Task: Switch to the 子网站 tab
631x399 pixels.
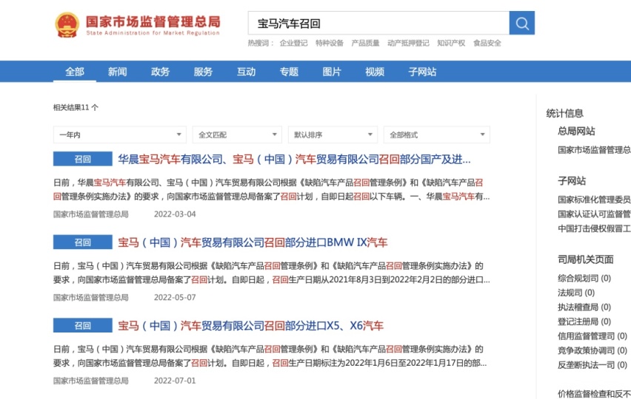Action: click(x=422, y=72)
